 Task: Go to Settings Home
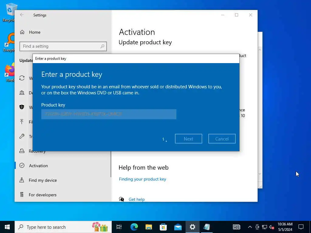coord(35,32)
